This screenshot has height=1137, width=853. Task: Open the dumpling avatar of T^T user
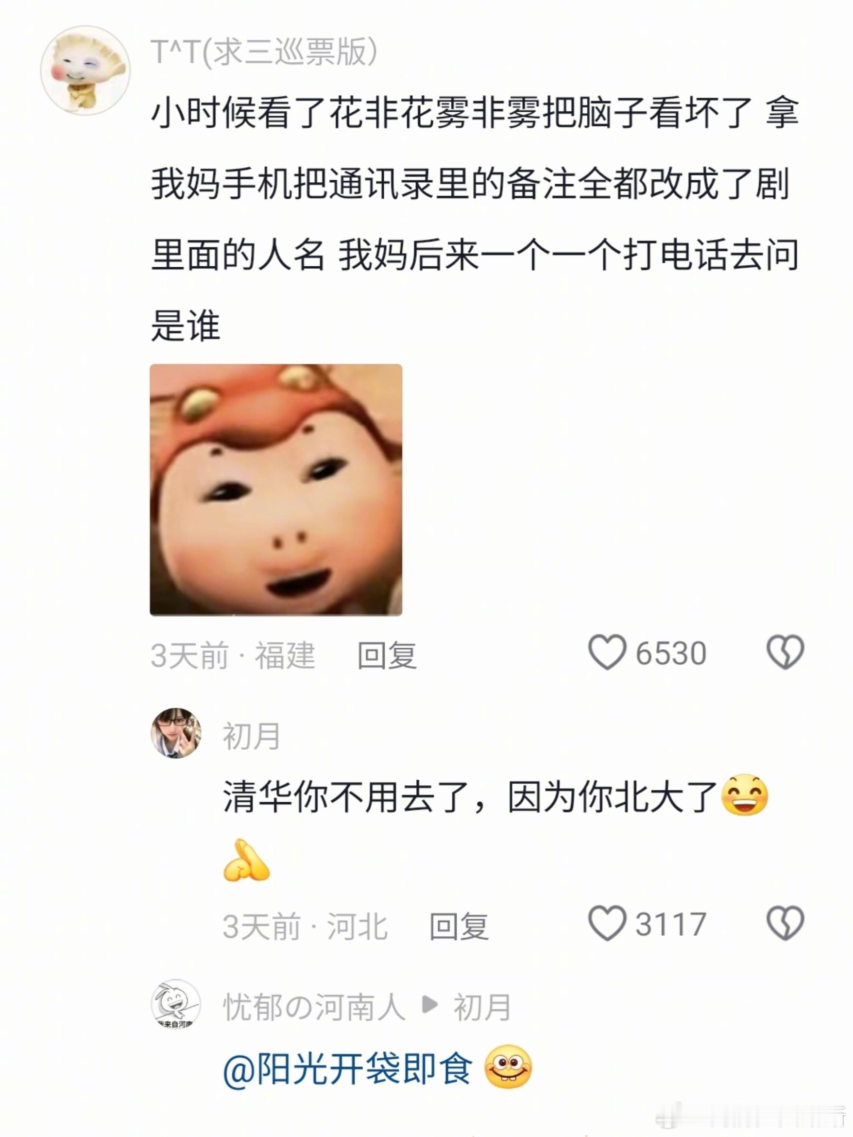[x=85, y=70]
